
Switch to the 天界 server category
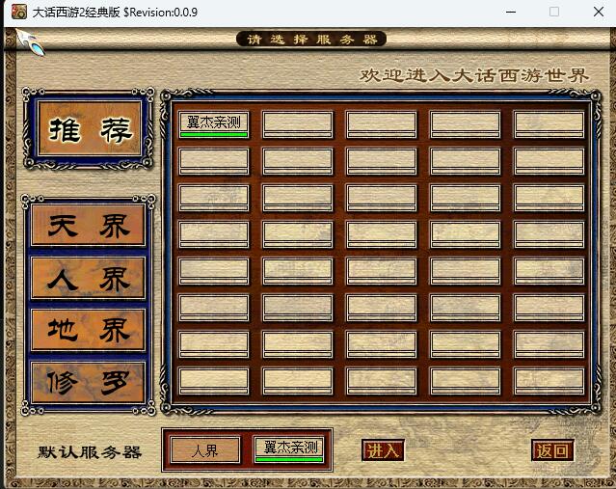coord(88,226)
